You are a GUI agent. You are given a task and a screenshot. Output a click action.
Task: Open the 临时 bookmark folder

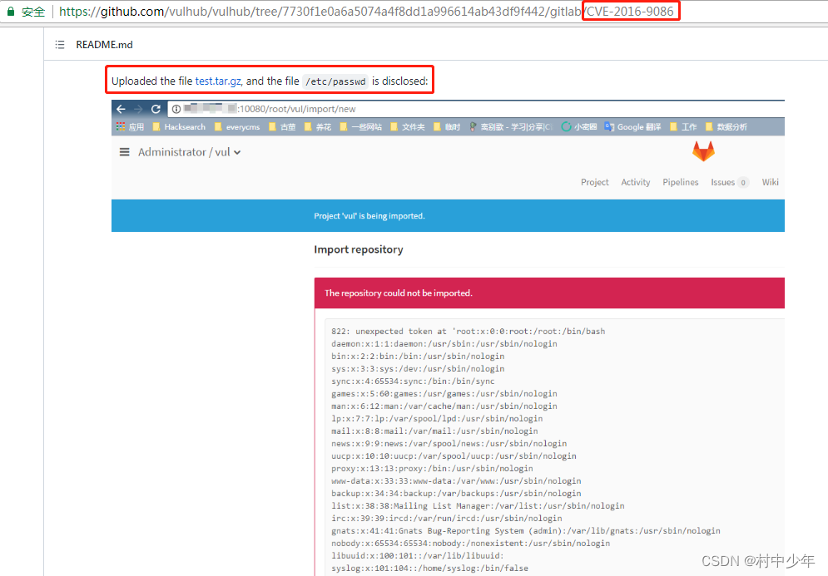[x=447, y=126]
